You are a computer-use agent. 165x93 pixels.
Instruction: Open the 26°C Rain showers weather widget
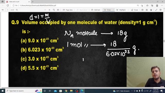(121, 91)
